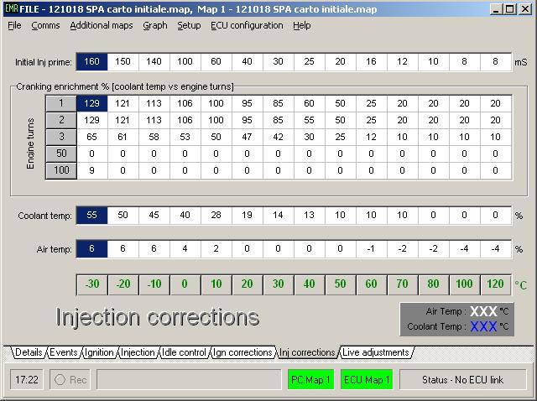
Task: Select Air temp correction cell 2
Action: (x=216, y=249)
